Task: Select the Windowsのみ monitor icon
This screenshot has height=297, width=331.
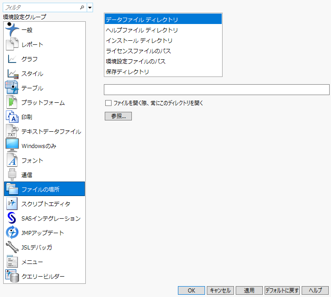Action: point(12,146)
